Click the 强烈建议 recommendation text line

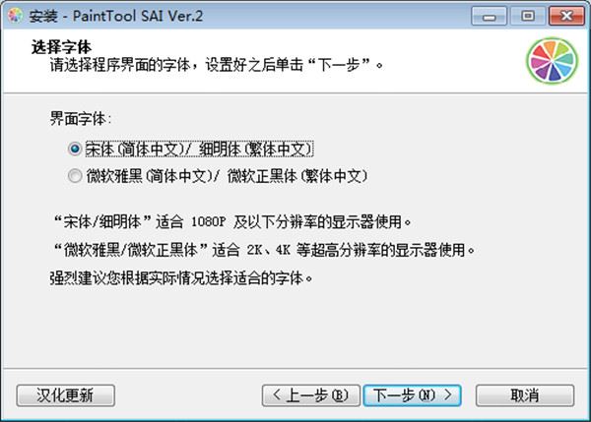tap(181, 278)
